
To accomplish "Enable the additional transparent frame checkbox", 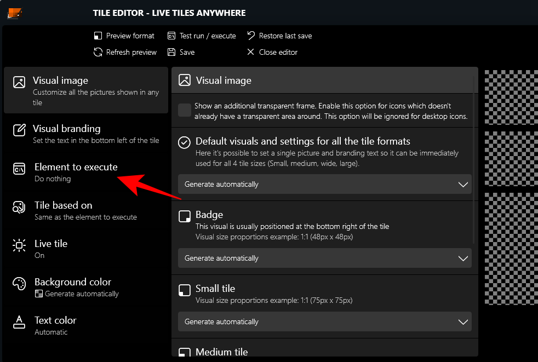I will pos(185,110).
